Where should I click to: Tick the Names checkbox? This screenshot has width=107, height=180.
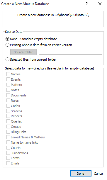(x=8, y=74)
